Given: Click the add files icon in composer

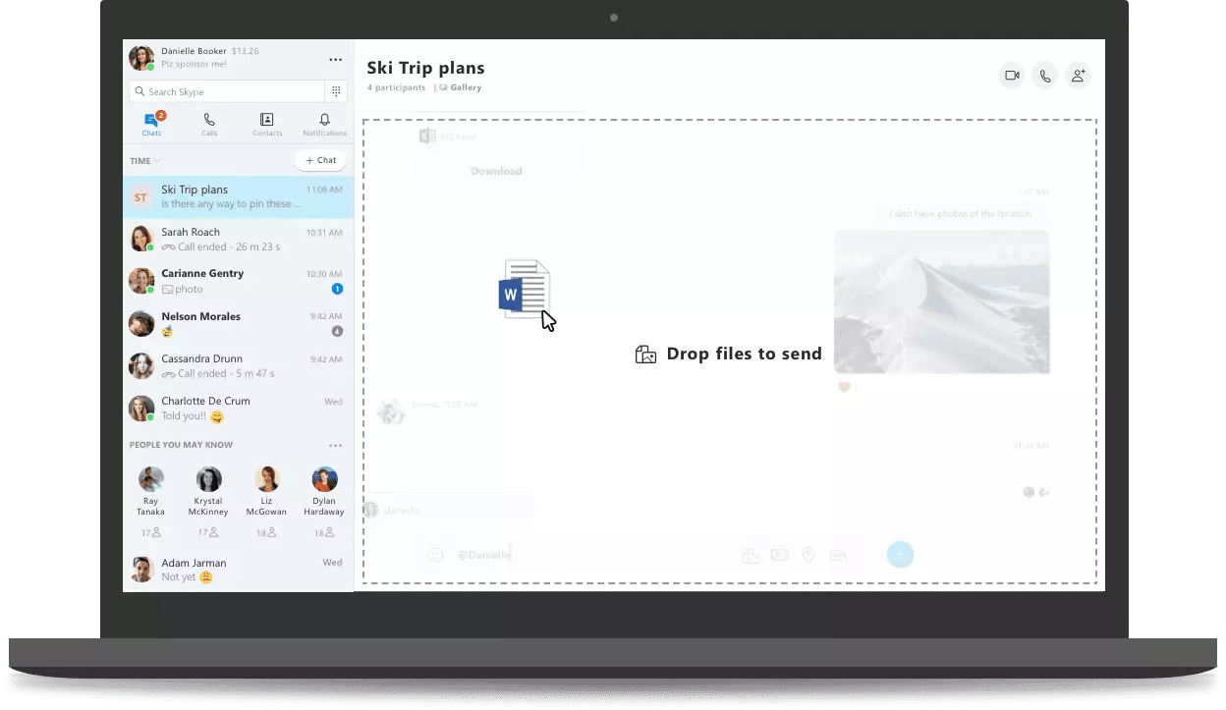Looking at the screenshot, I should click(751, 555).
